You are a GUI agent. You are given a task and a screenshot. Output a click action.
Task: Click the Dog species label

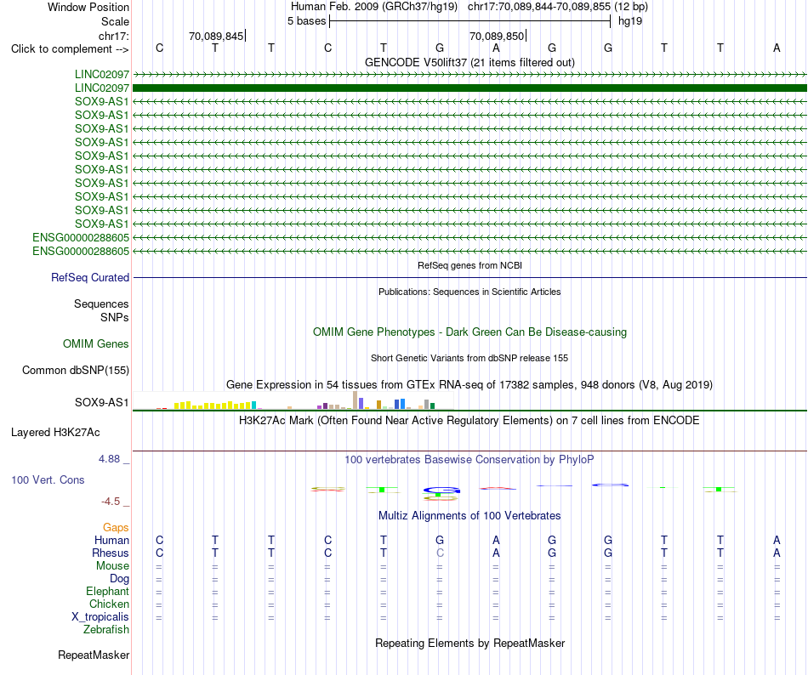(119, 579)
